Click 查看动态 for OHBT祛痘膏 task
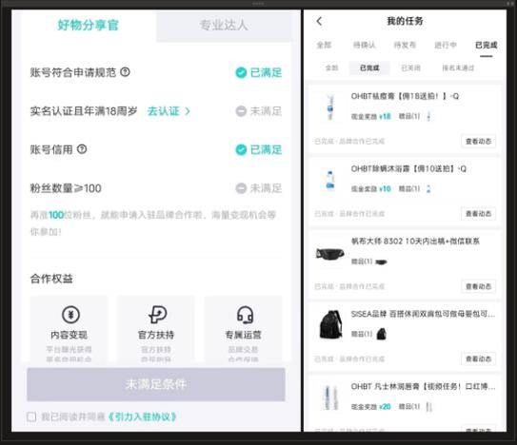The image size is (517, 445). [478, 142]
